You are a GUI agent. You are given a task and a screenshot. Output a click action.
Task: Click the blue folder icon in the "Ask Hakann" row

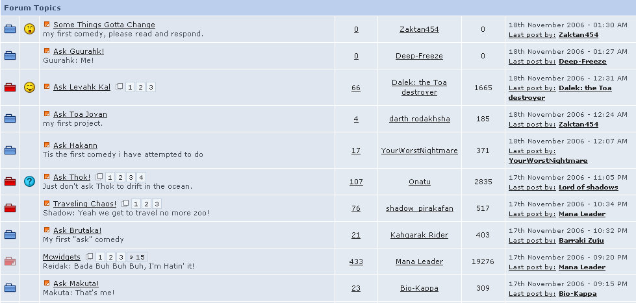point(10,151)
